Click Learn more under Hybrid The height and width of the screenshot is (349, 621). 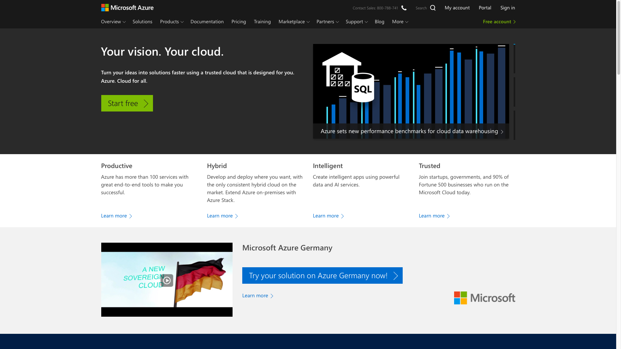[x=222, y=216]
